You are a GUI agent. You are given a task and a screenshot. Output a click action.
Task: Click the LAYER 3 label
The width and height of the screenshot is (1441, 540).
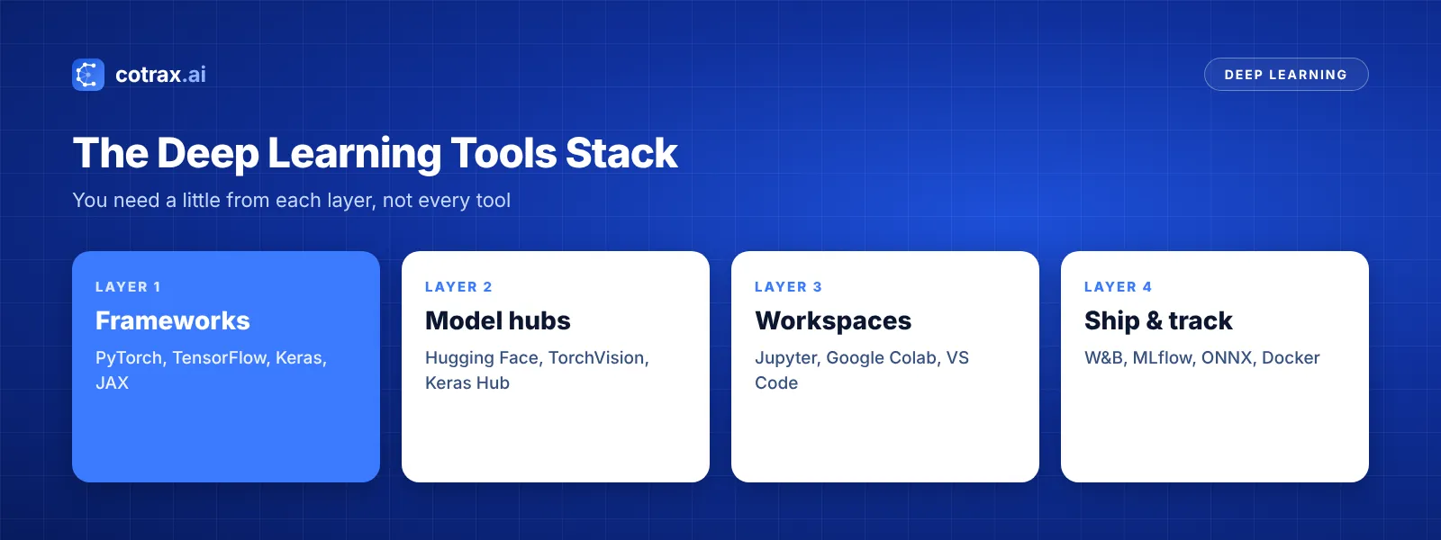pos(788,287)
